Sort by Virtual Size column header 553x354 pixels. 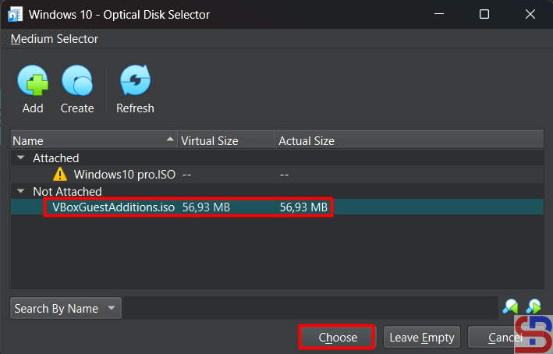pos(226,141)
